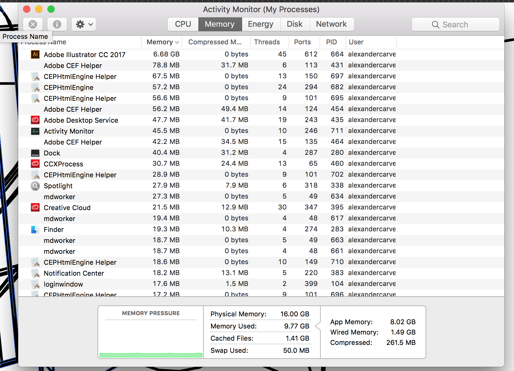The height and width of the screenshot is (371, 514).
Task: Click the loginwindow icon
Action: [35, 284]
